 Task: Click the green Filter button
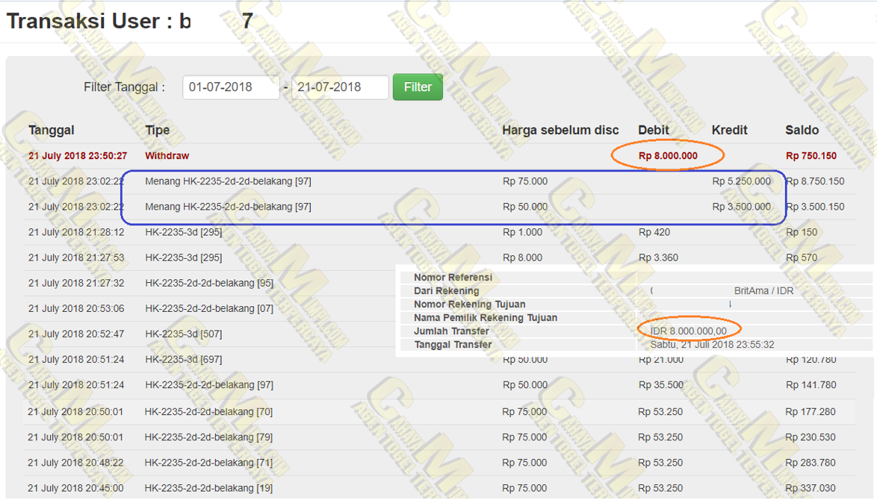[x=418, y=87]
